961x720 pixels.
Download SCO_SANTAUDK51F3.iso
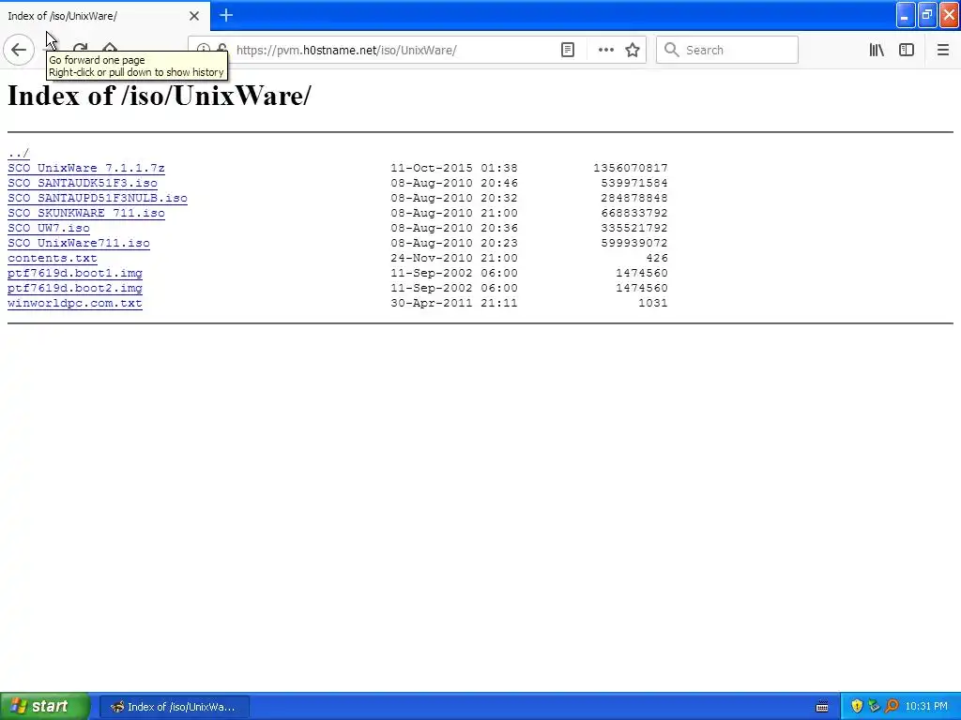[83, 183]
